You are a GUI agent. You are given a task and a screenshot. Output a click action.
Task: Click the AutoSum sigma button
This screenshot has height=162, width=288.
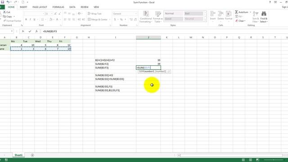(x=242, y=12)
